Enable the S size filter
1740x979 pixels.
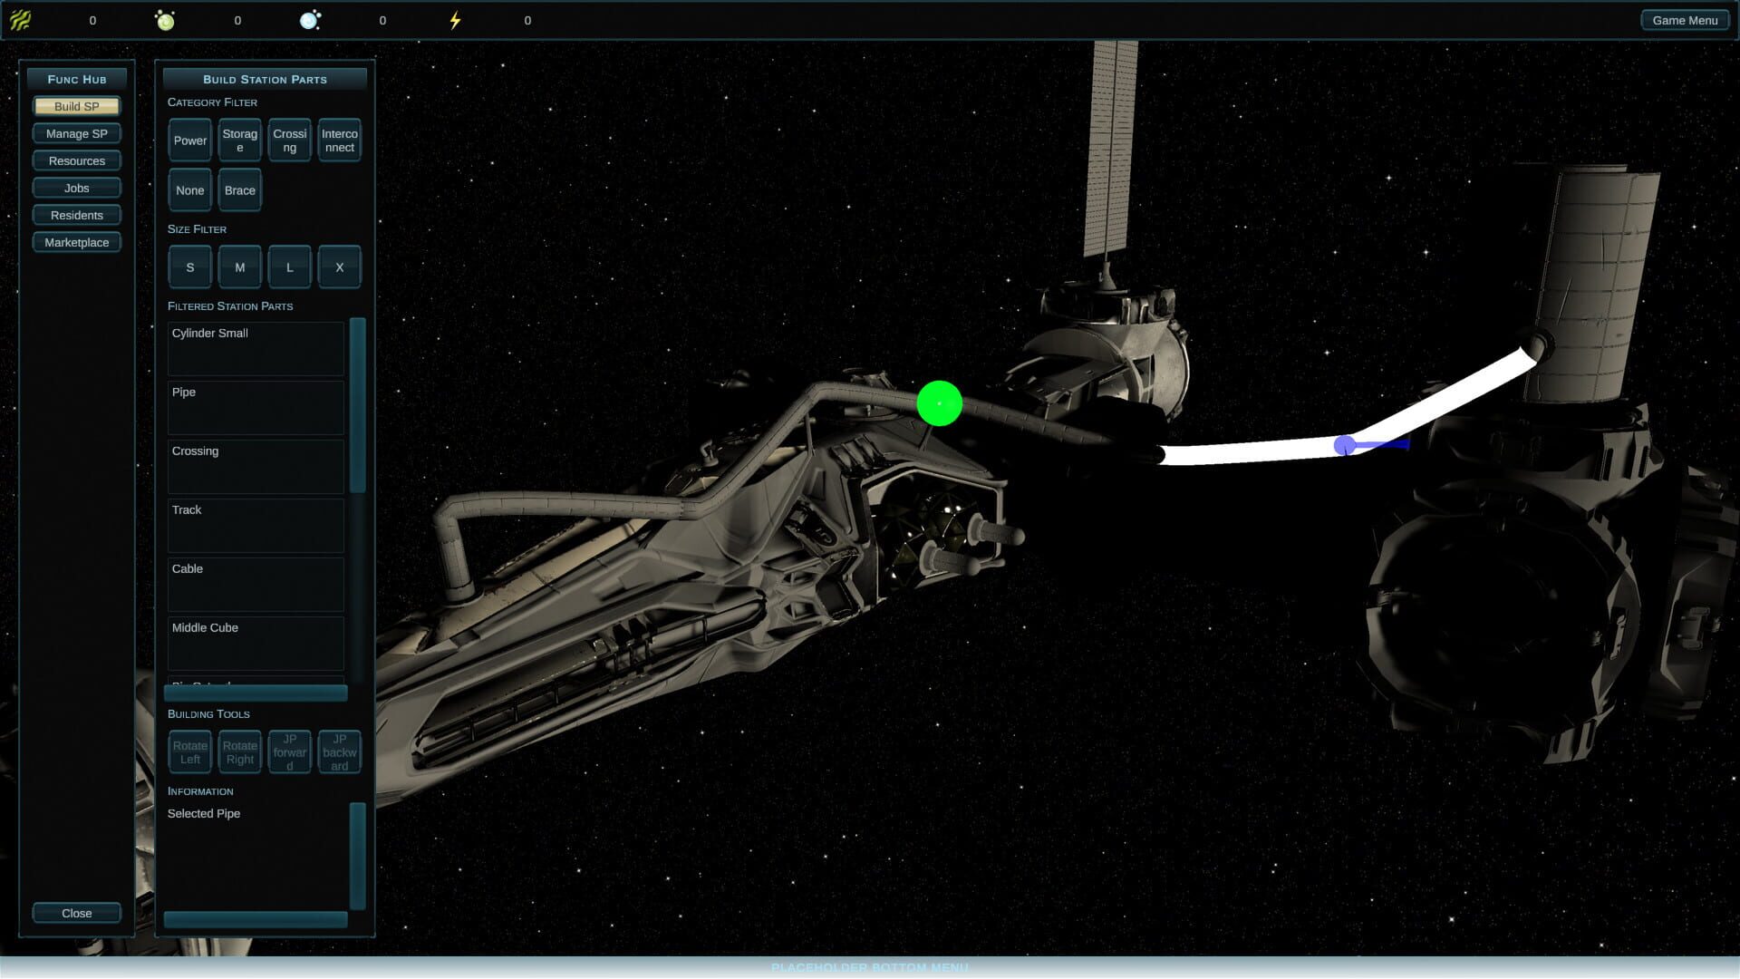tap(189, 267)
